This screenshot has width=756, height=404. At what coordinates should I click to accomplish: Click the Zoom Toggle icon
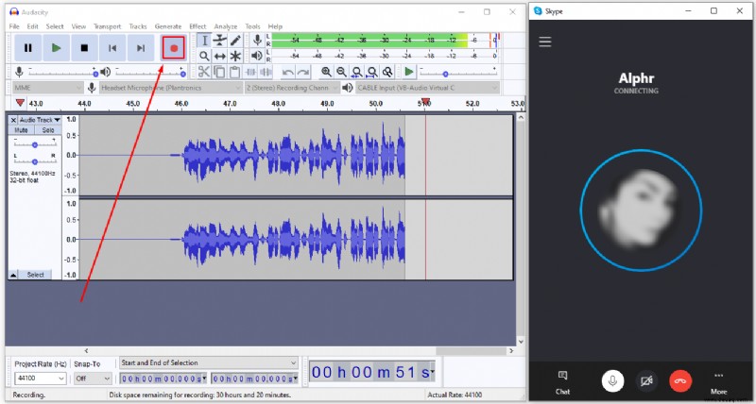387,73
